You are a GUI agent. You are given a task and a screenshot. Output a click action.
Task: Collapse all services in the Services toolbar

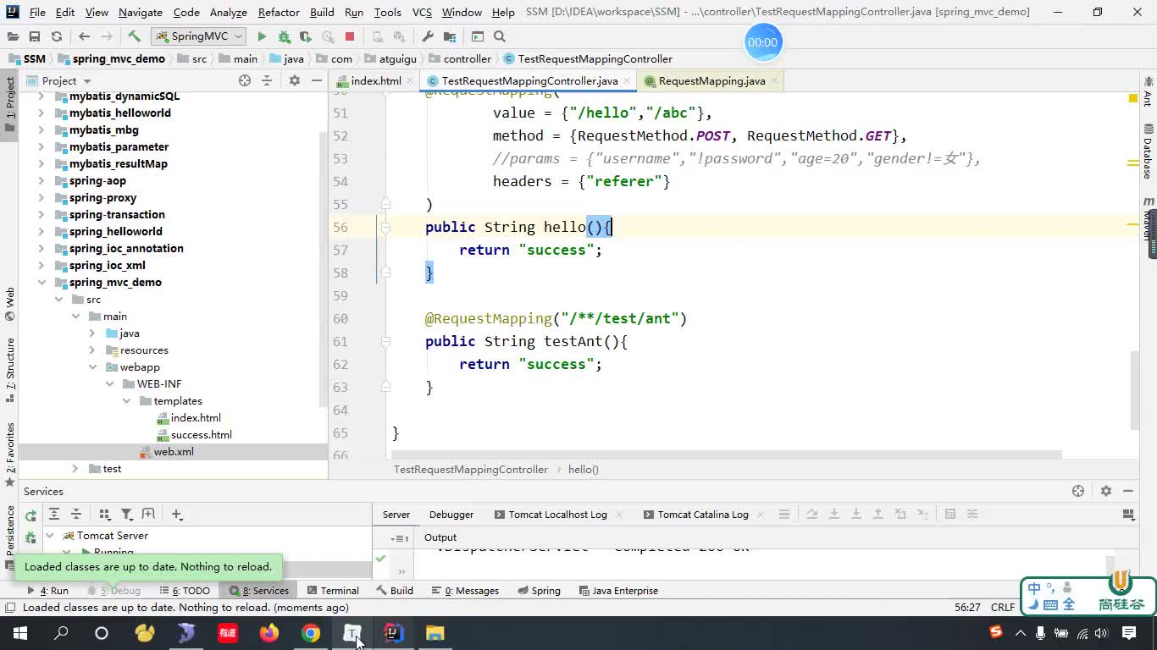(x=75, y=514)
